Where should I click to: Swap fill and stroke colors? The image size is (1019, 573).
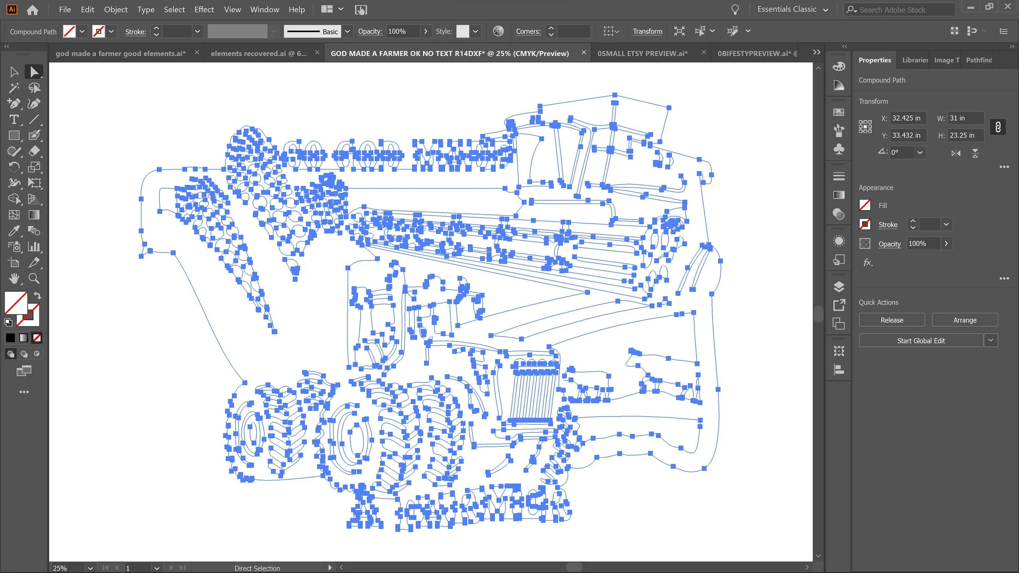click(37, 295)
